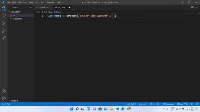Open File Explorer on the taskbar
The width and height of the screenshot is (200, 112).
coord(112,109)
